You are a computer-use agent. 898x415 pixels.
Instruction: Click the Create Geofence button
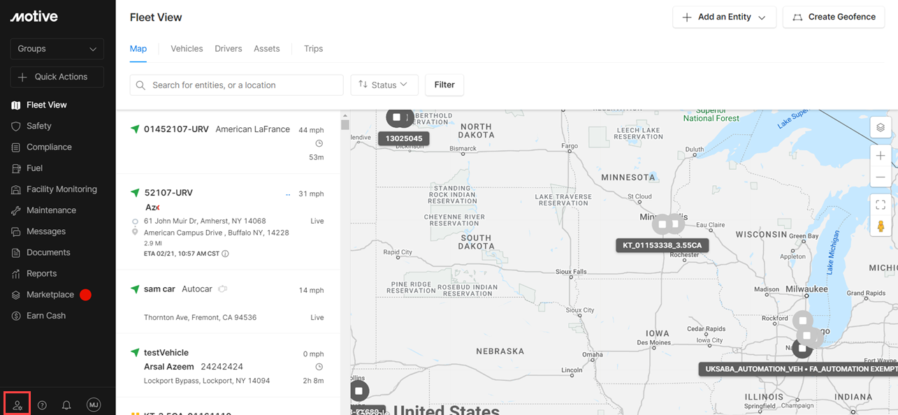pyautogui.click(x=834, y=17)
